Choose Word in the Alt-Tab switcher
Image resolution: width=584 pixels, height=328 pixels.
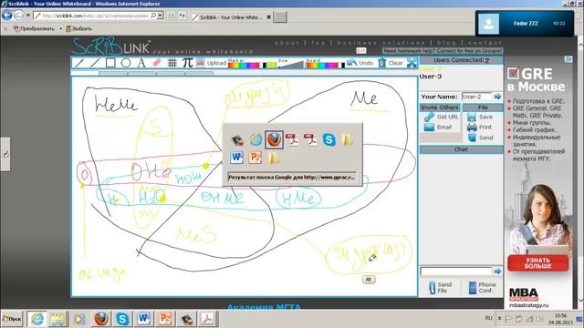(x=237, y=158)
